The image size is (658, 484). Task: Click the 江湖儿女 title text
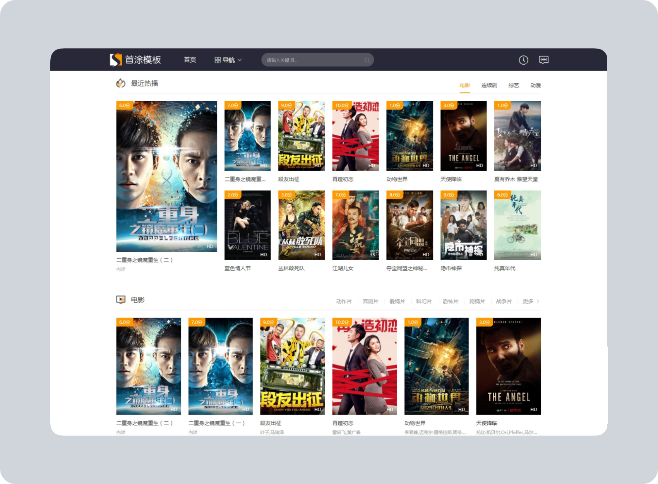343,268
